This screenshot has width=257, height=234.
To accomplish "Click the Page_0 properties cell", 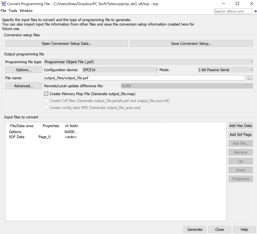I will [x=44, y=137].
